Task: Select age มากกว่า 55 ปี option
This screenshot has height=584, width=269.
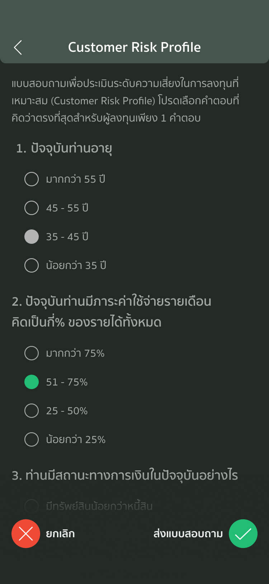Action: click(32, 179)
